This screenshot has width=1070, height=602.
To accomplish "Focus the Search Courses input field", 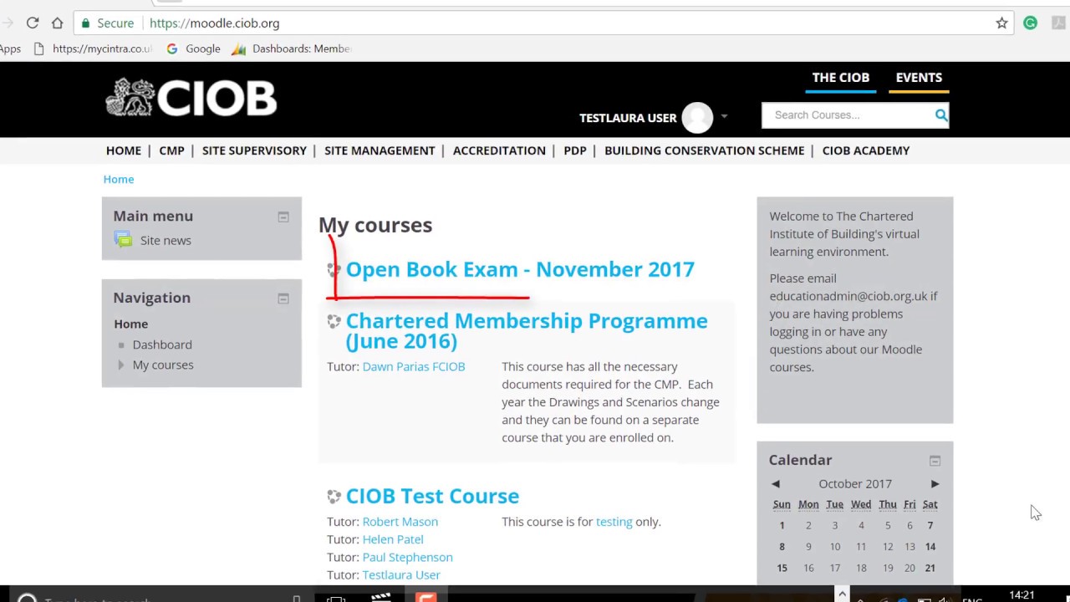I will point(848,115).
